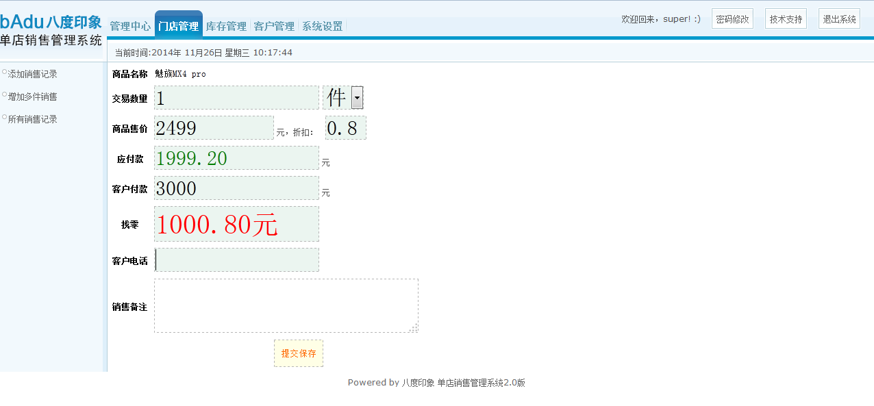The width and height of the screenshot is (874, 406).
Task: Click the 客户付款 field showing 3000
Action: (x=236, y=188)
